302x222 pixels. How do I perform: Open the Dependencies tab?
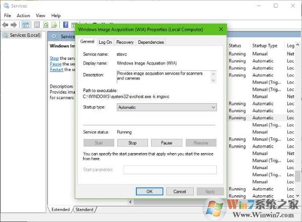tap(150, 42)
